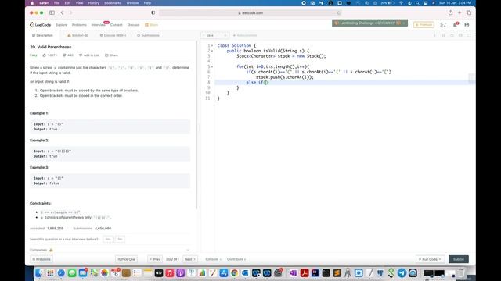Click Add to List link
This screenshot has height=281, width=501.
(89, 55)
